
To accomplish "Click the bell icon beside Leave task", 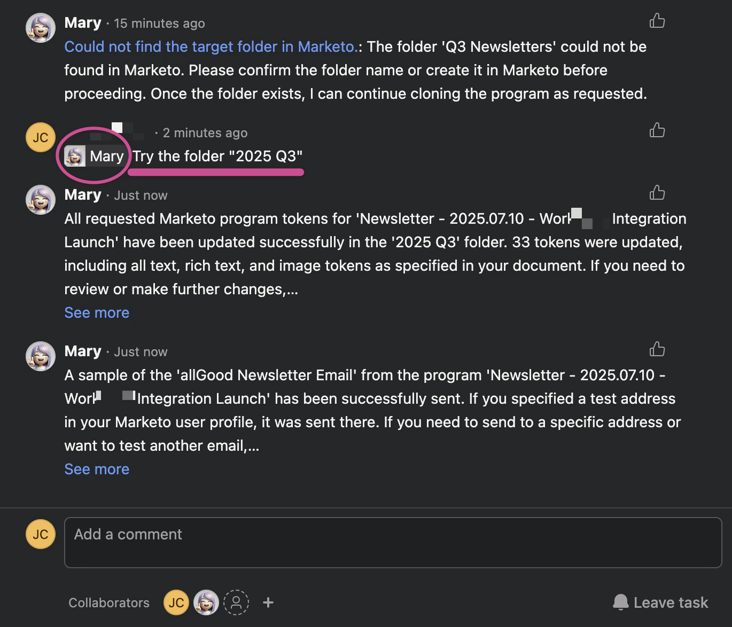I will pos(620,602).
